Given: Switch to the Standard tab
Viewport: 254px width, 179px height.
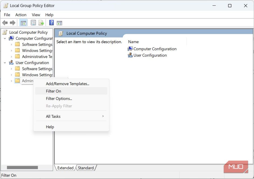Looking at the screenshot, I should pos(86,168).
